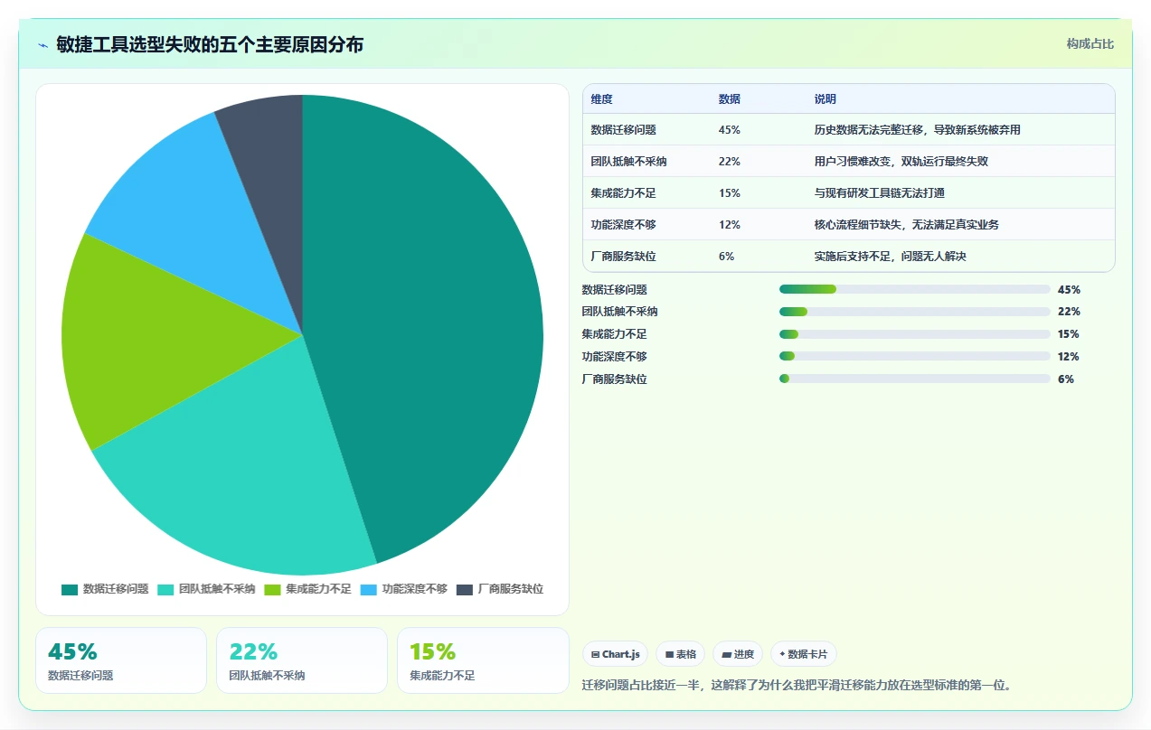
Task: Click the 22% value in the table
Action: pyautogui.click(x=729, y=162)
